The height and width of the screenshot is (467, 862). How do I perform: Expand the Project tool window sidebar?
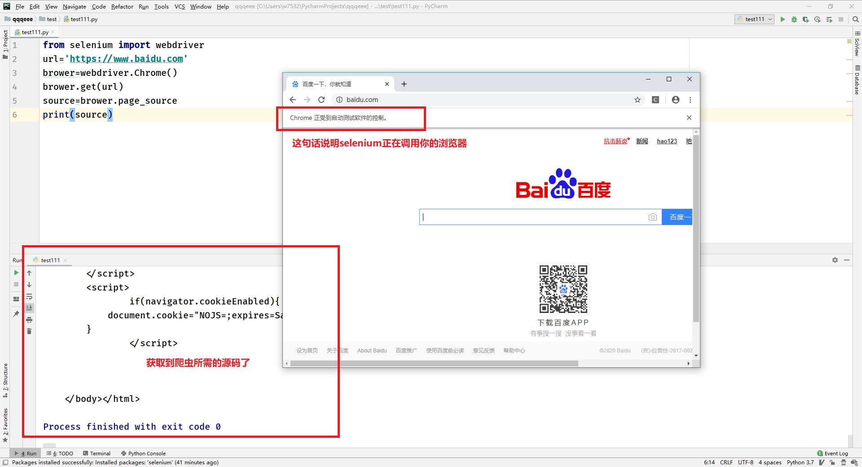[5, 44]
